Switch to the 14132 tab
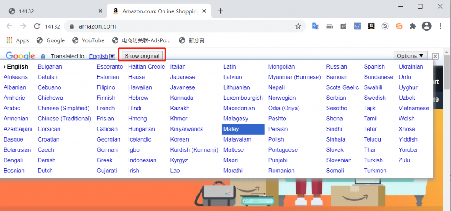This screenshot has height=211, width=451. (x=55, y=11)
